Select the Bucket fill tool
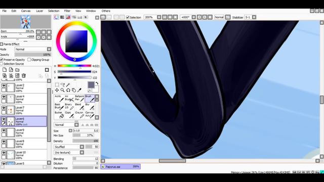This screenshot has height=182, width=324. pos(59,115)
